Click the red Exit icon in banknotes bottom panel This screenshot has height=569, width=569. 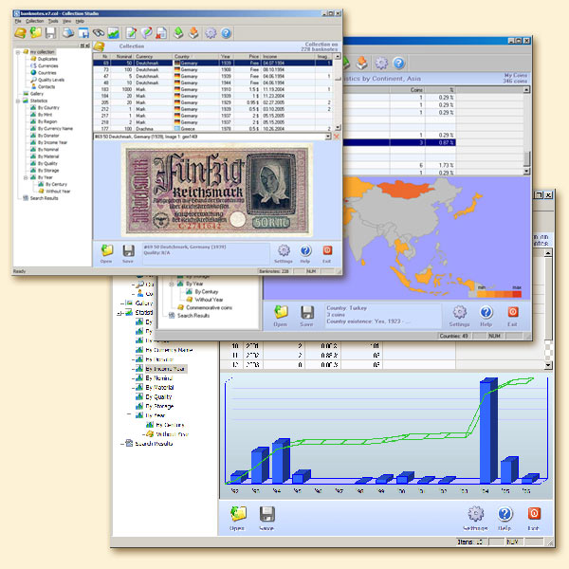point(327,250)
